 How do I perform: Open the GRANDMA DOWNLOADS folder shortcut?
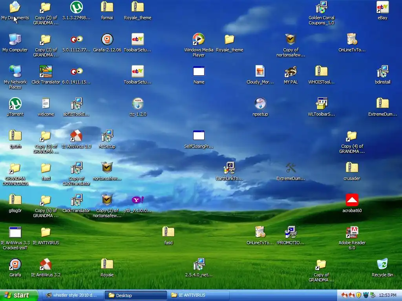click(15, 174)
